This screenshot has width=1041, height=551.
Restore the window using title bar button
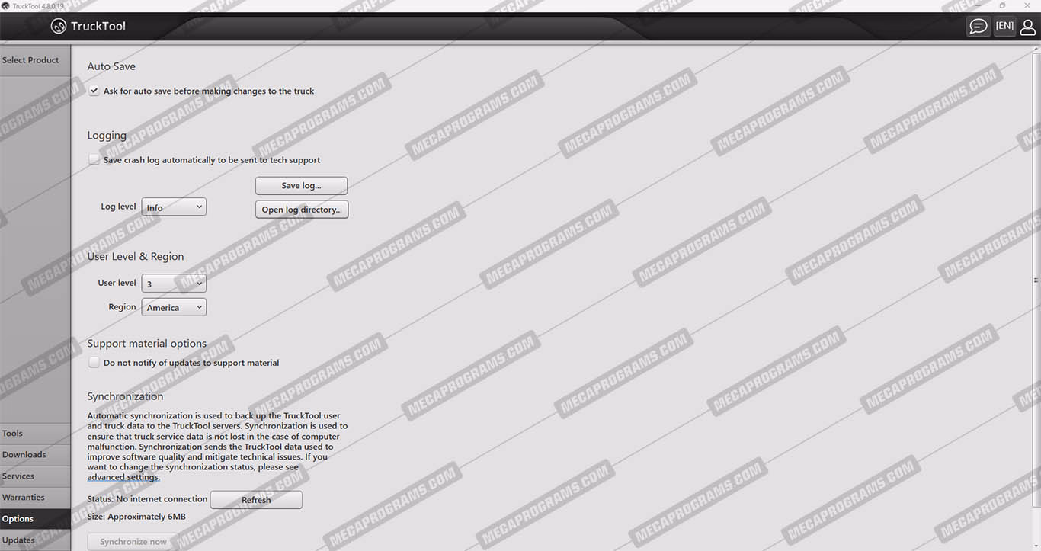pyautogui.click(x=1002, y=5)
